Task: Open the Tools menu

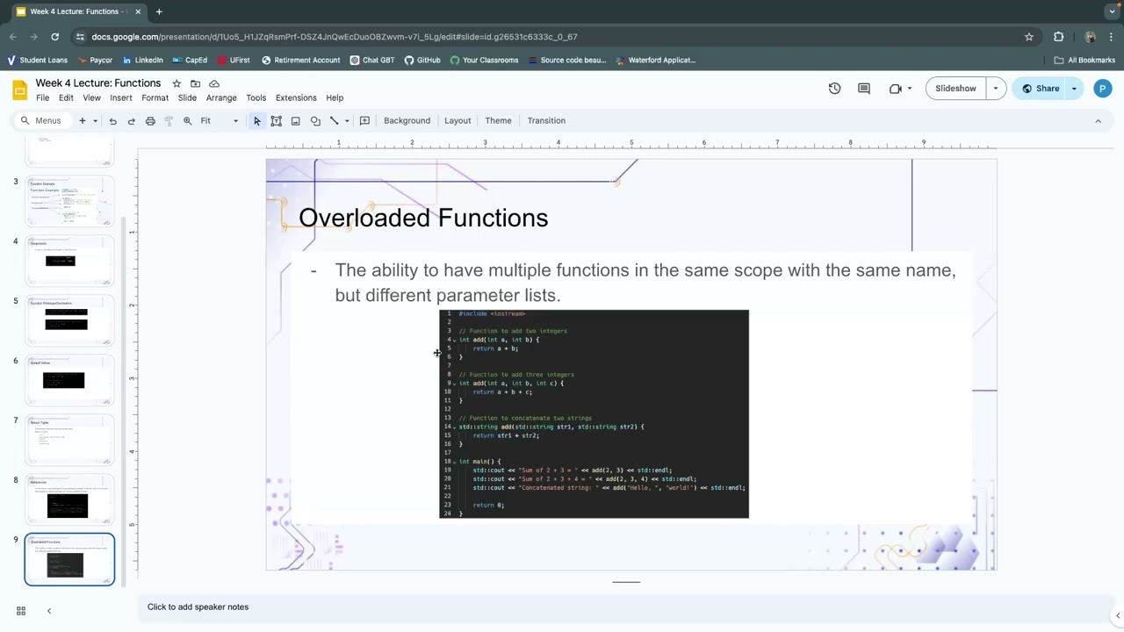Action: [256, 98]
